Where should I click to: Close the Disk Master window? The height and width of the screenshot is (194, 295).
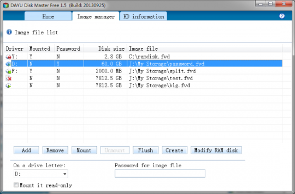pos(284,4)
